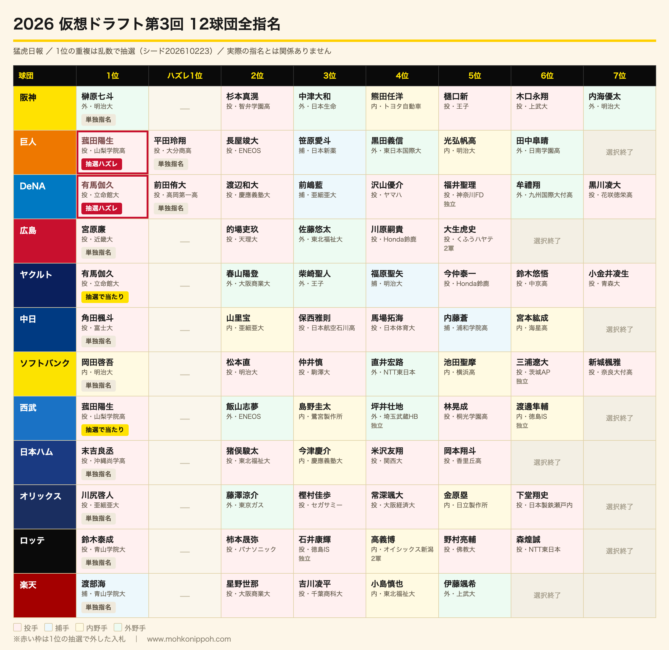Click the DeNA team row header

click(45, 196)
